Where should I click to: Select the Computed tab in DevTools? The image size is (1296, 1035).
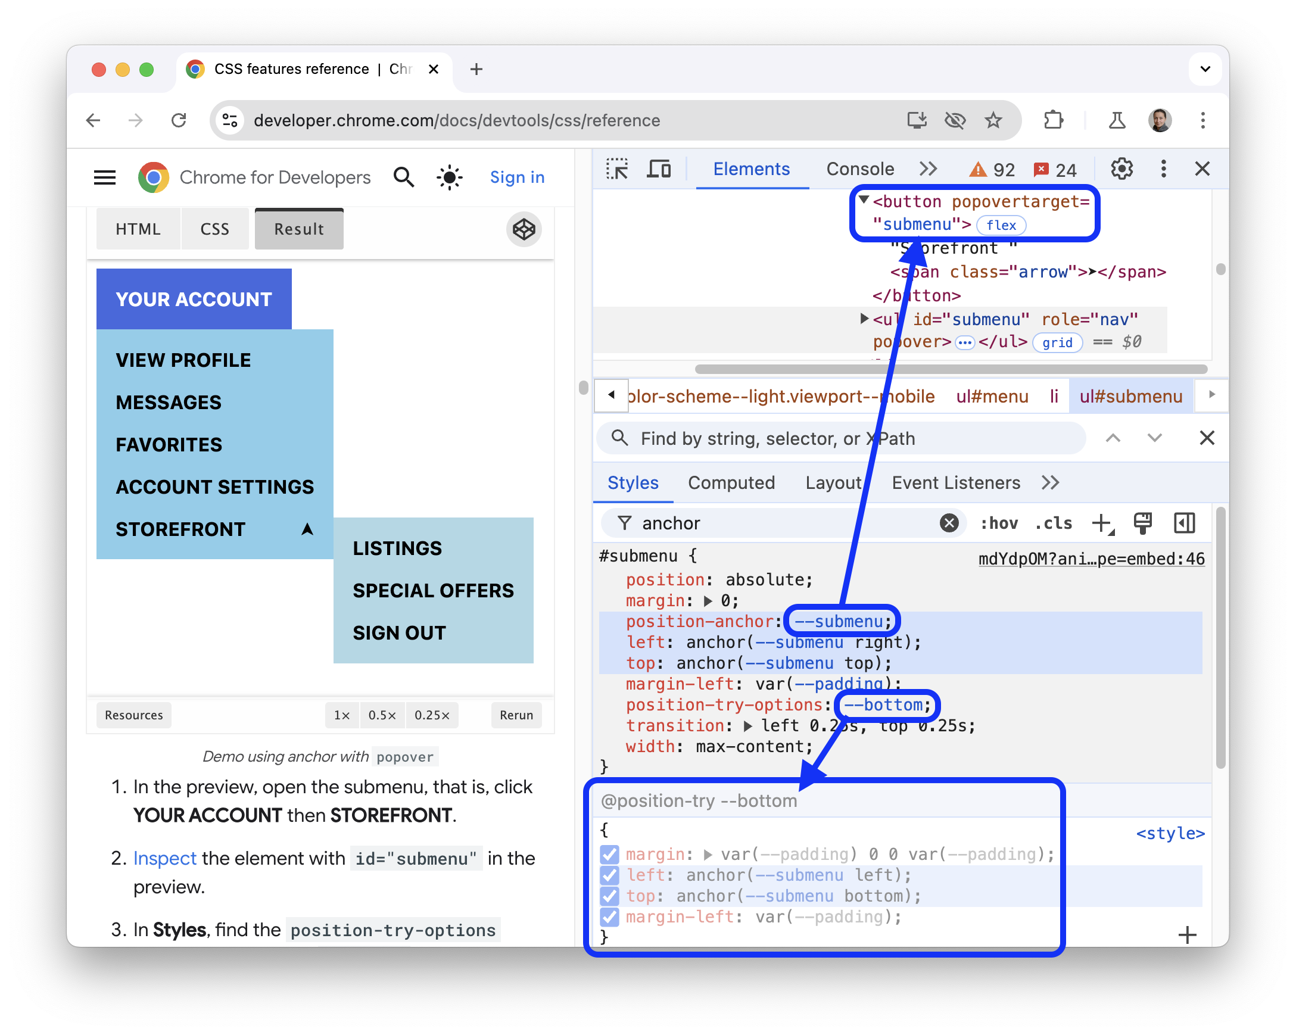[x=733, y=482]
